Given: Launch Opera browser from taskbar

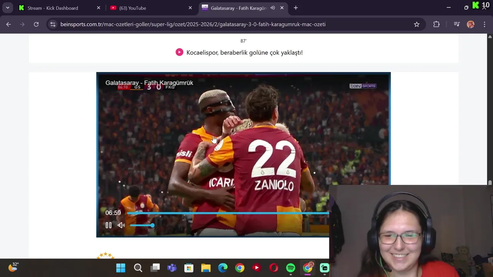Looking at the screenshot, I should point(274,268).
